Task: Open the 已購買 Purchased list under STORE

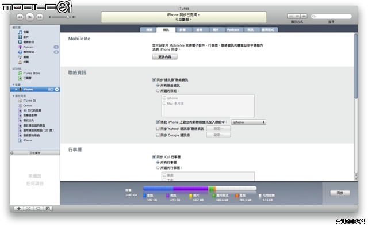Action: [25, 78]
